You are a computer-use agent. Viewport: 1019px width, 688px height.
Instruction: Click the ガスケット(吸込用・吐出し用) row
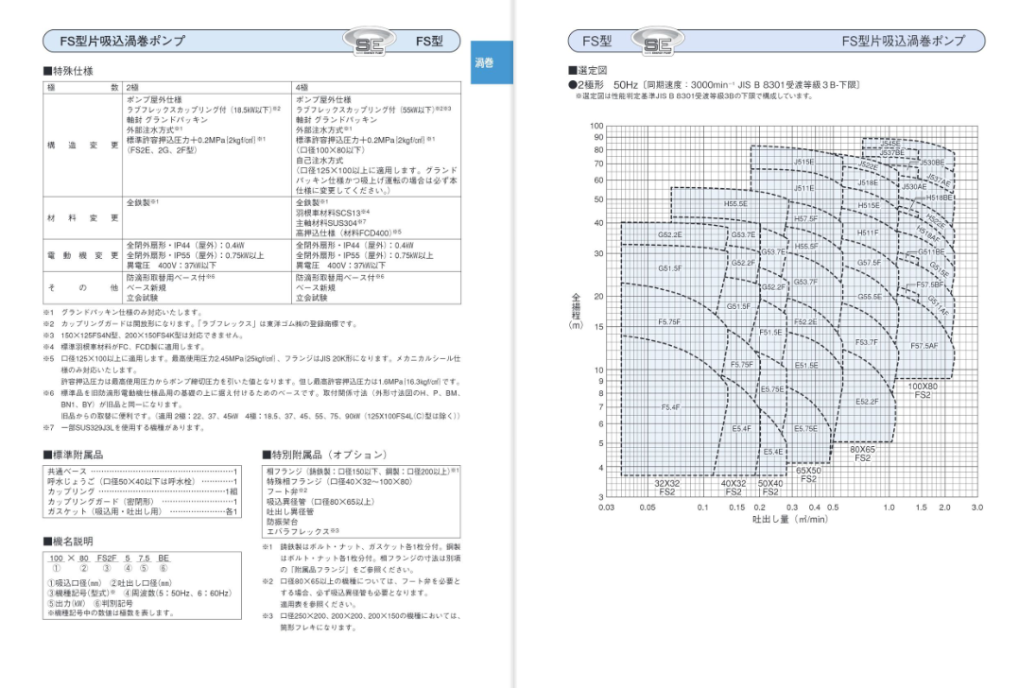(x=143, y=511)
